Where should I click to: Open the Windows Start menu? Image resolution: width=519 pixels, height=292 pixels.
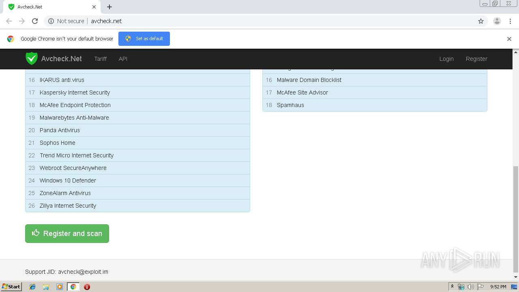pos(11,286)
